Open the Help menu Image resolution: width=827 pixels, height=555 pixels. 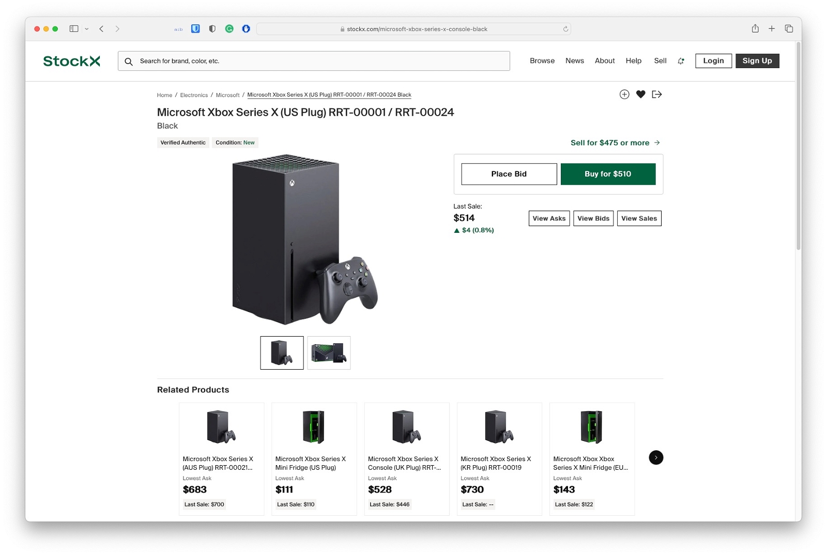coord(633,61)
